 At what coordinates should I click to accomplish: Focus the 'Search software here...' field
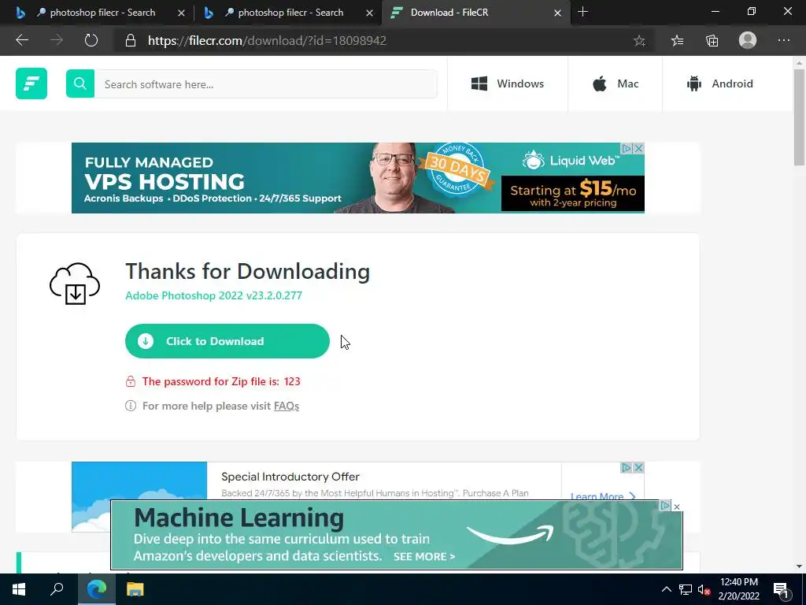(x=266, y=84)
